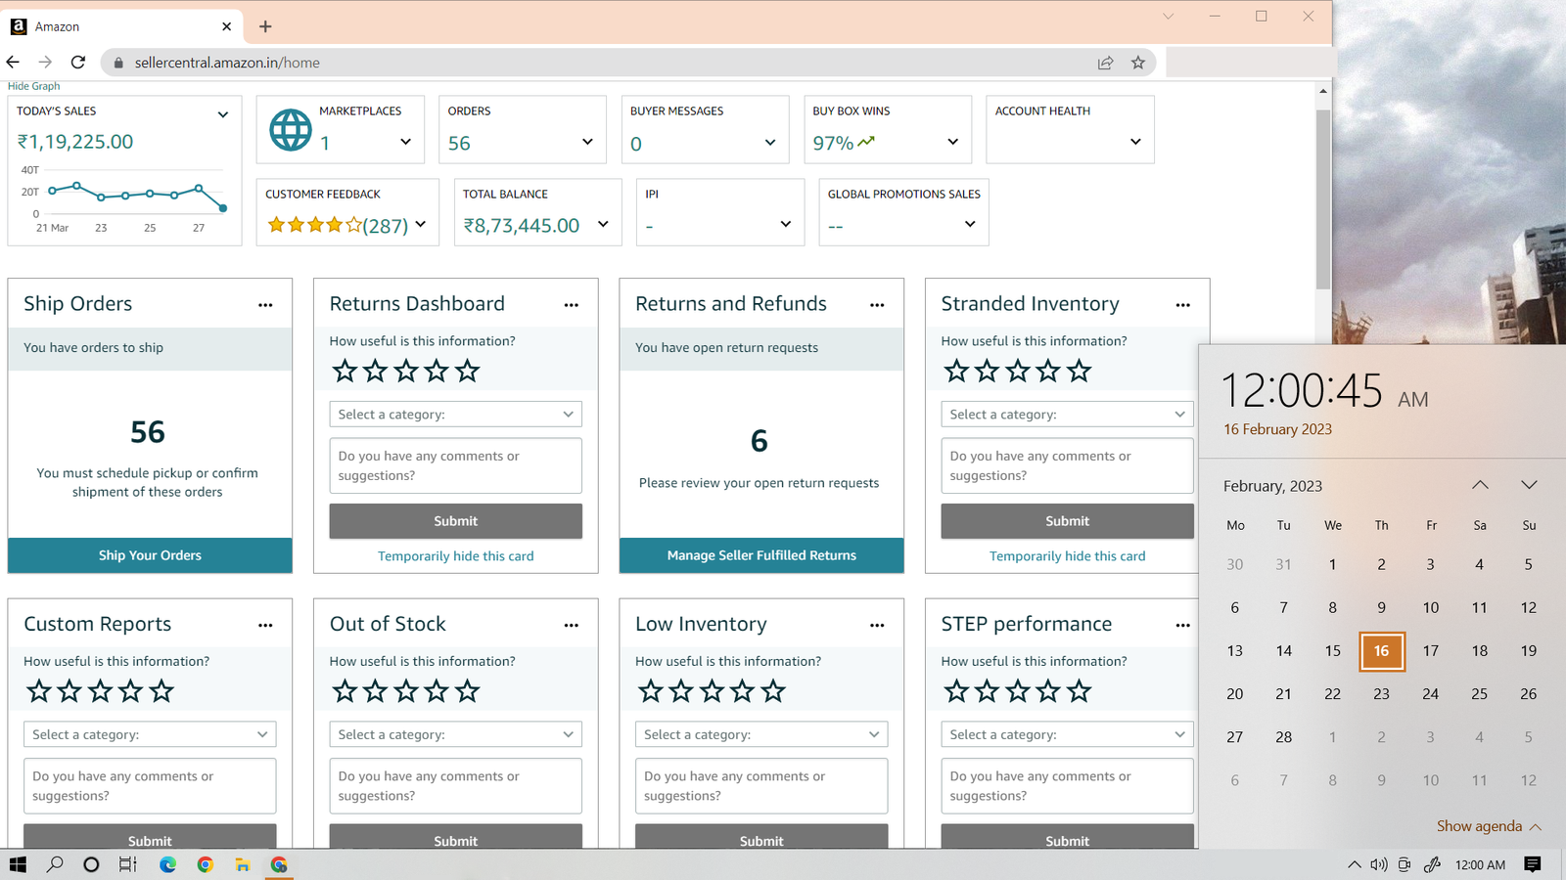Open the category dropdown in the Returns Dashboard card

click(455, 415)
